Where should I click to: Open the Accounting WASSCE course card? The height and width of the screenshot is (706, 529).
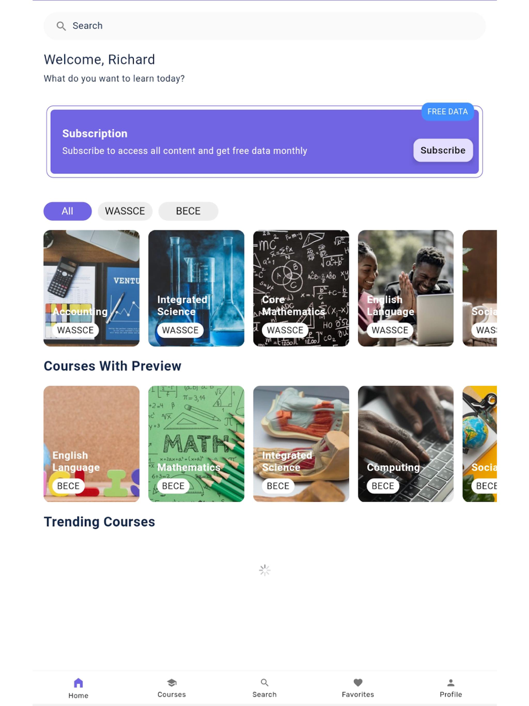point(92,288)
